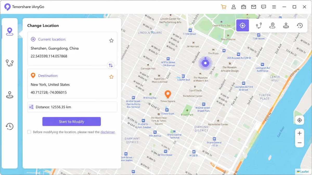This screenshot has width=312, height=175.
Task: Click the 'Distance: 12556.35 km' field
Action: 72,107
